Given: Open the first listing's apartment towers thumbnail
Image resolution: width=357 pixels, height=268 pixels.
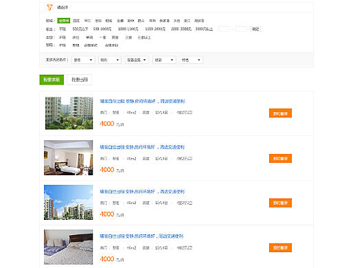Looking at the screenshot, I should [69, 113].
